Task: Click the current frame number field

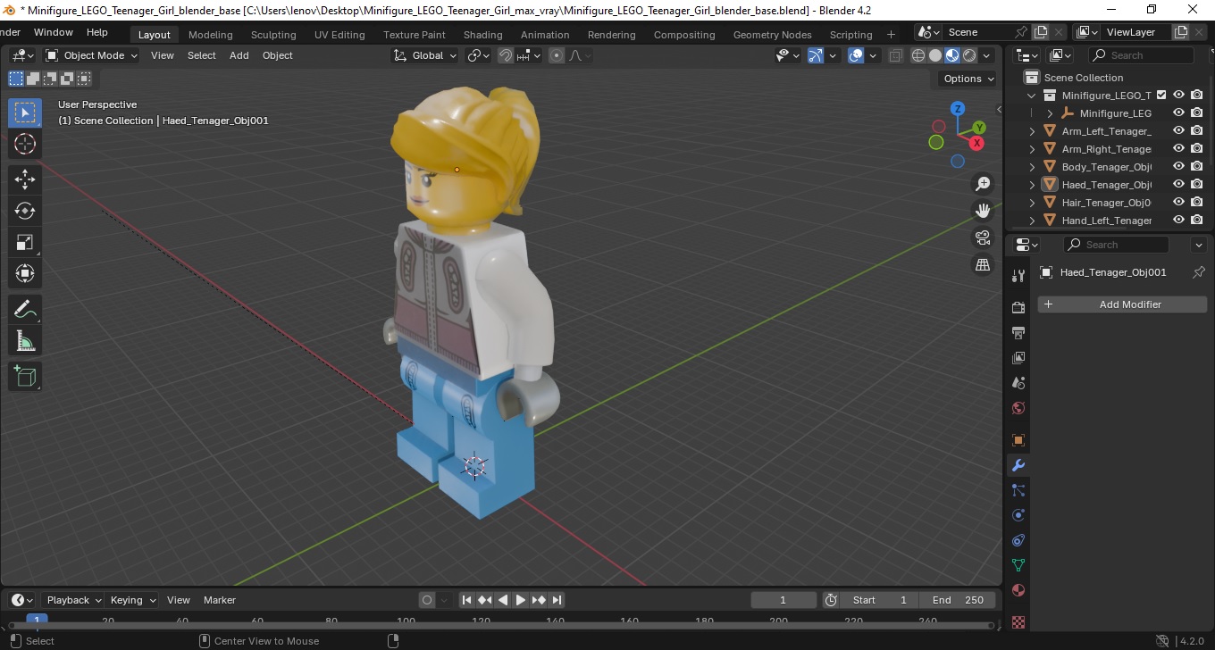Action: 783,600
